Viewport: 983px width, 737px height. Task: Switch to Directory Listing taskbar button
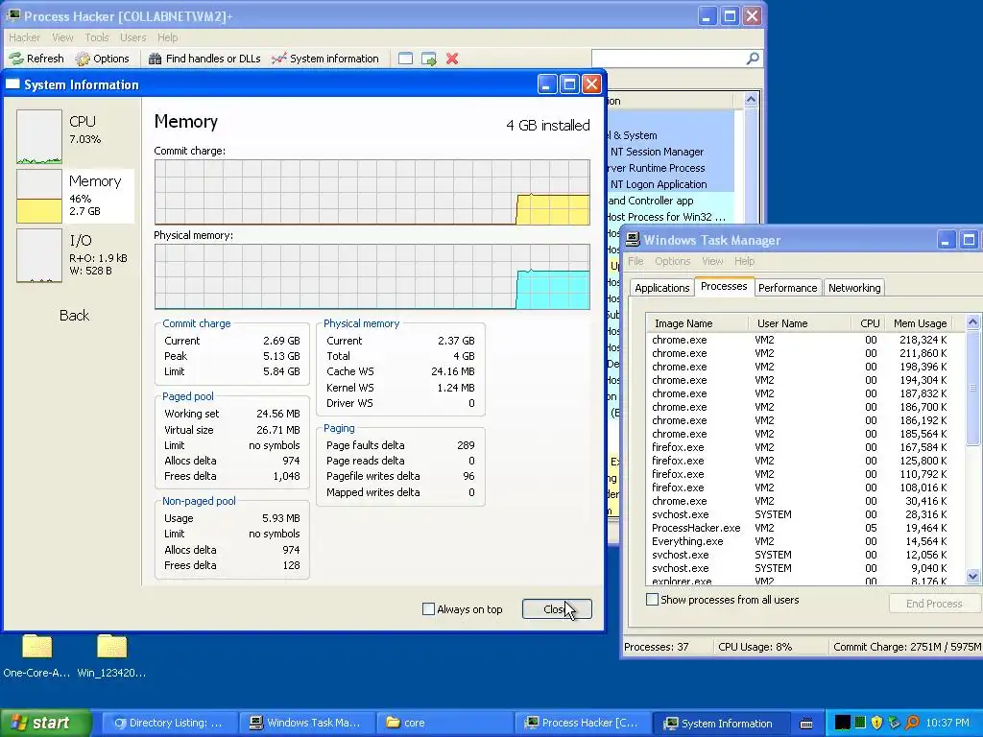[169, 723]
